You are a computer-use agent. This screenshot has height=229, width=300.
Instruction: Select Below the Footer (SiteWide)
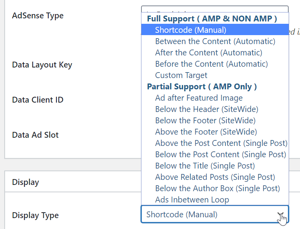pyautogui.click(x=205, y=121)
